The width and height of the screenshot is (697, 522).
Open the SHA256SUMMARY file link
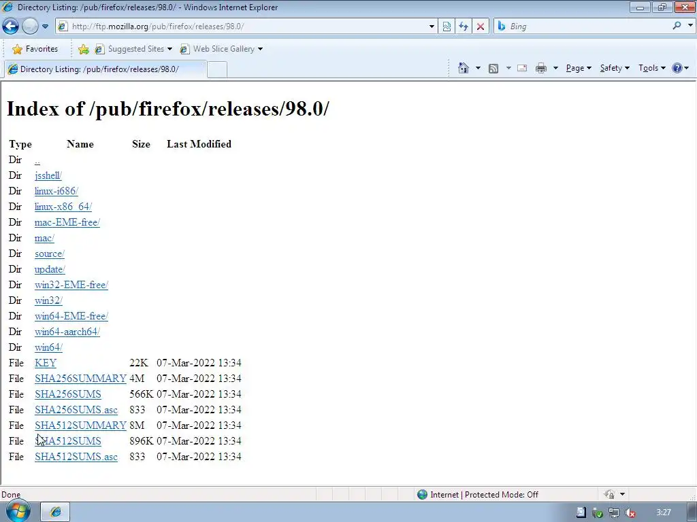pyautogui.click(x=80, y=379)
